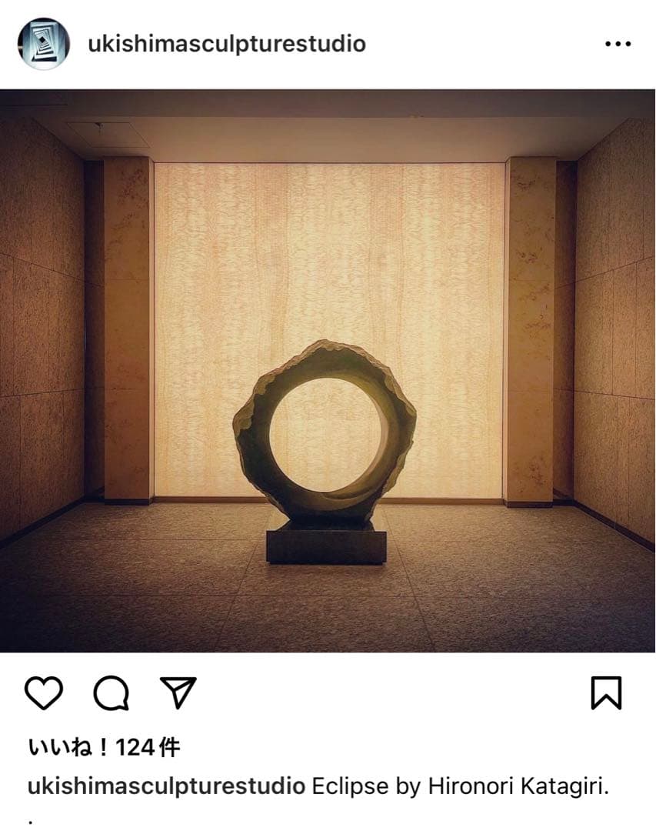This screenshot has height=831, width=656.
Task: Tap the stone ring sculpture in the photo
Action: click(325, 432)
